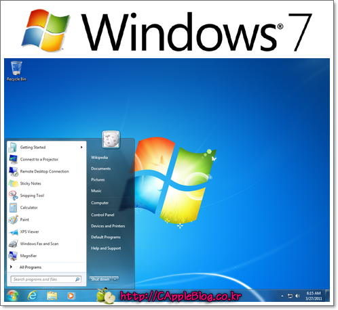Click the network tray icon
The height and width of the screenshot is (310, 338).
coord(290,296)
